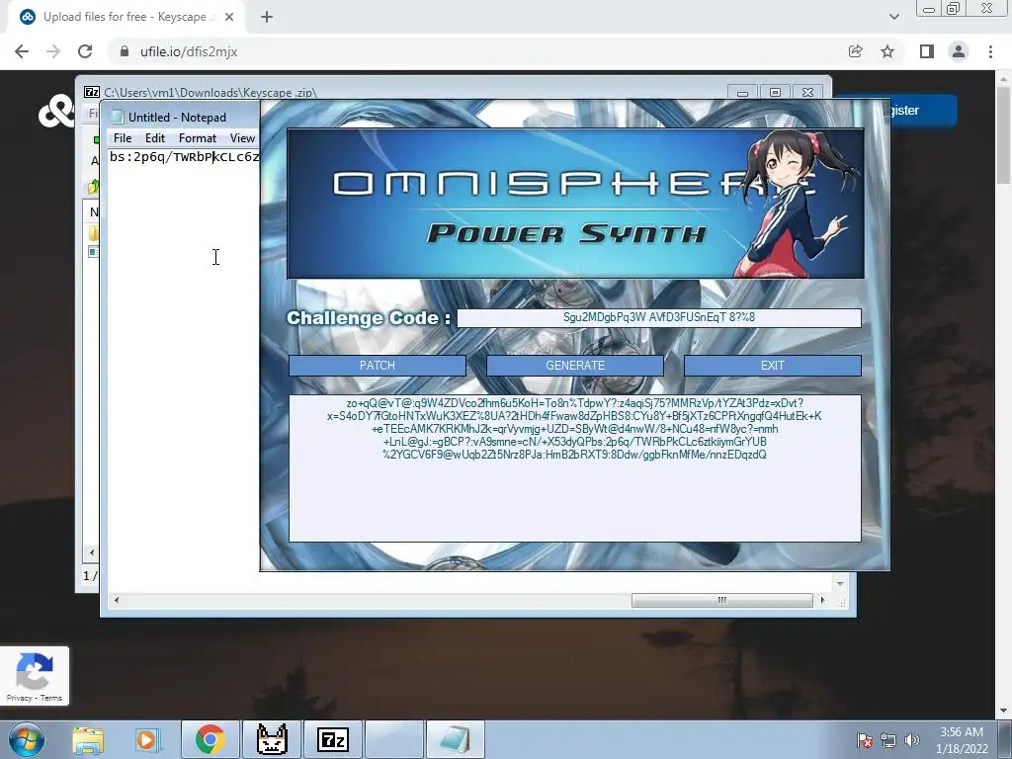Open Notepad View menu
The width and height of the screenshot is (1012, 759).
pos(243,138)
